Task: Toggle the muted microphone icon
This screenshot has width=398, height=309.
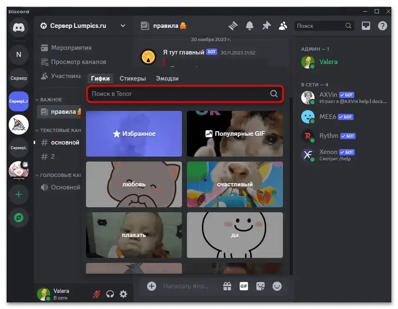Action: [x=97, y=294]
